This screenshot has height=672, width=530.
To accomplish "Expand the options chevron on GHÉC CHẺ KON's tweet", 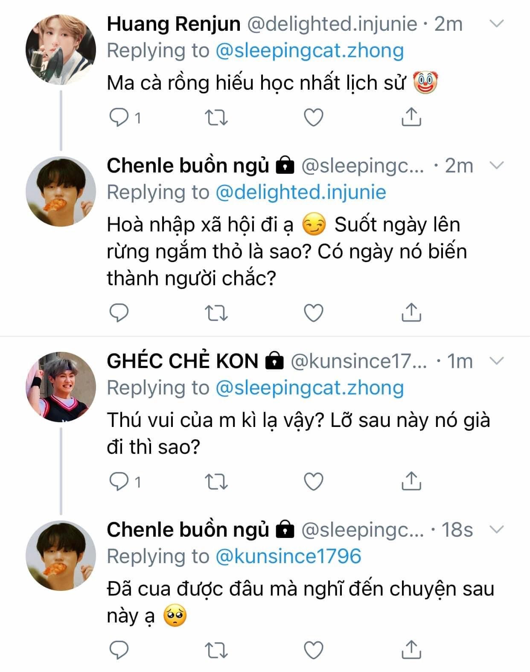I will pyautogui.click(x=497, y=362).
